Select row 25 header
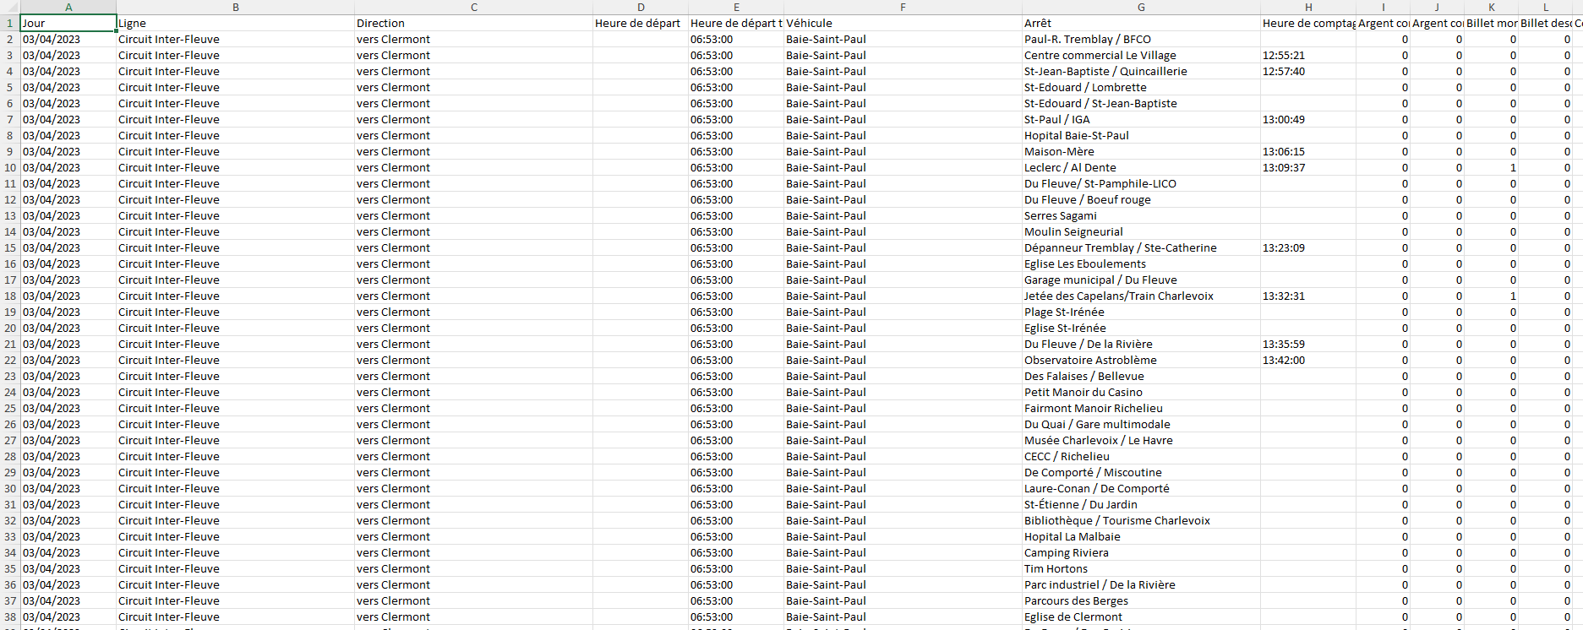Image resolution: width=1583 pixels, height=630 pixels. click(10, 408)
